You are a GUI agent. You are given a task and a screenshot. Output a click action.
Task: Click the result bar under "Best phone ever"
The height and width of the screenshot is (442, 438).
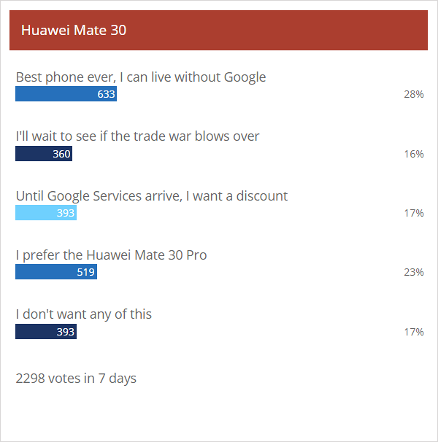point(66,95)
